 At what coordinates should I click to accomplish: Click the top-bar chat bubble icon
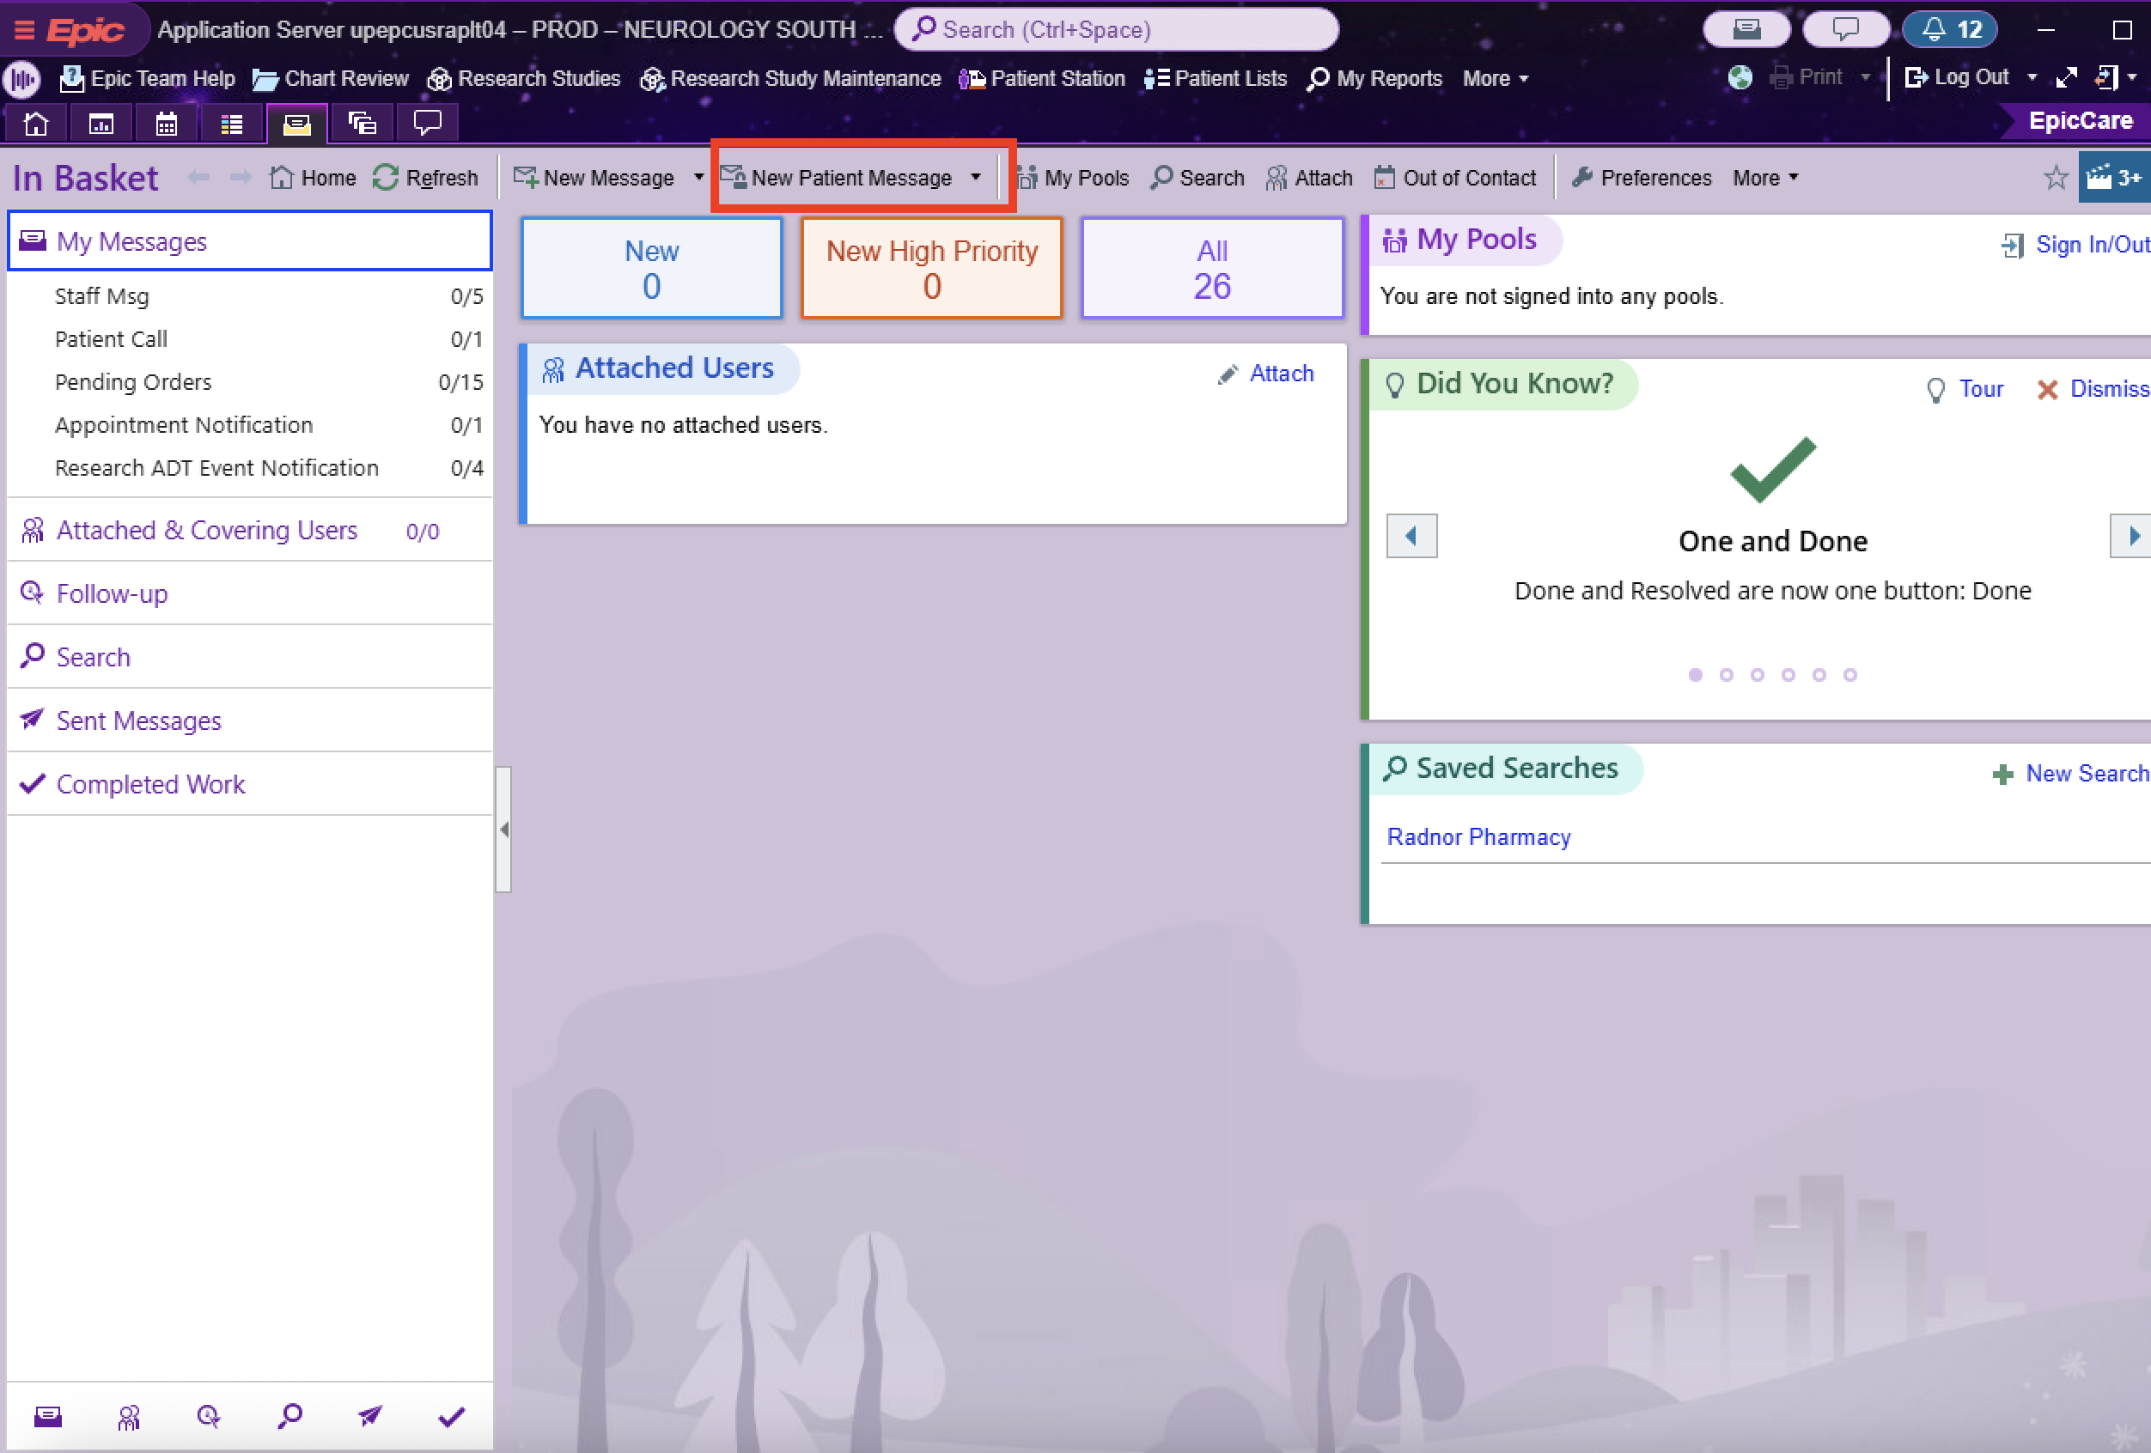pyautogui.click(x=1845, y=29)
